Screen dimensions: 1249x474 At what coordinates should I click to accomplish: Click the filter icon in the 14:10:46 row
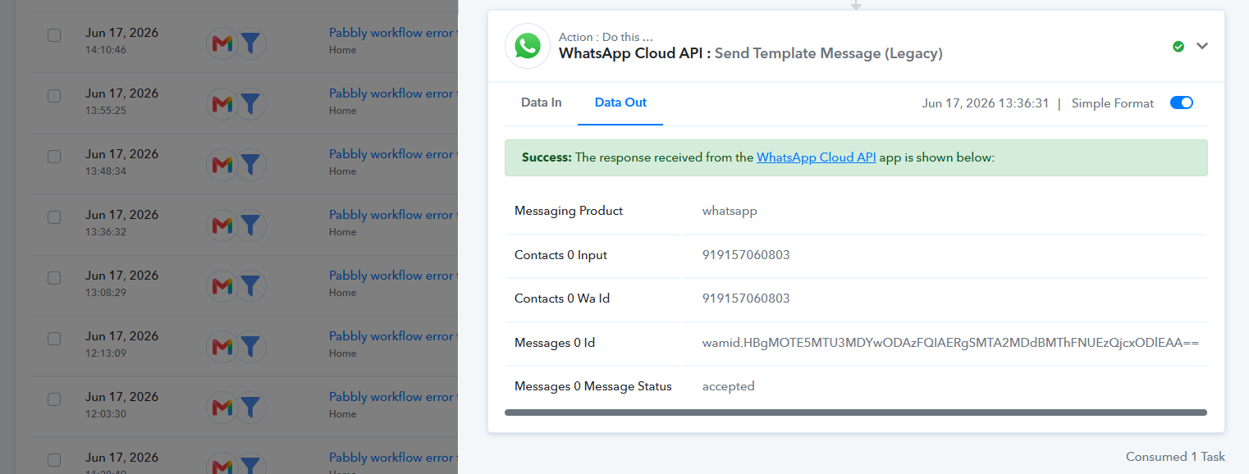pyautogui.click(x=251, y=43)
